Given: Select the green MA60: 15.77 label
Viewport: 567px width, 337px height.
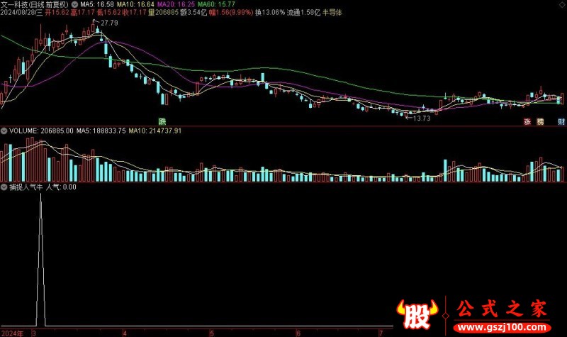Looking at the screenshot, I should click(217, 4).
